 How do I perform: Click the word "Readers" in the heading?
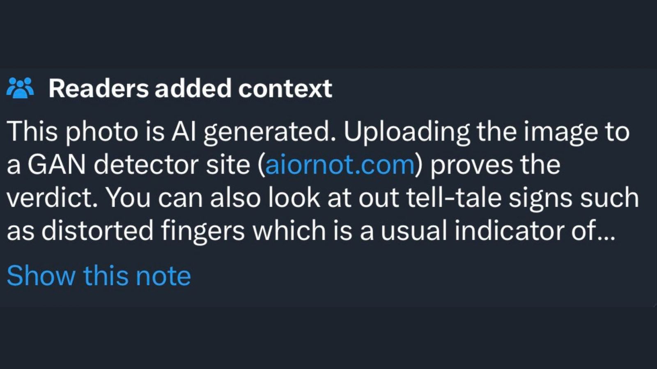[99, 88]
